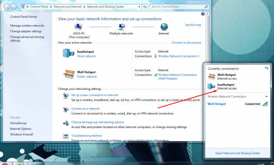Click the Troubleshoot problems icon
Viewport: 274px width, 165px height.
click(x=66, y=137)
